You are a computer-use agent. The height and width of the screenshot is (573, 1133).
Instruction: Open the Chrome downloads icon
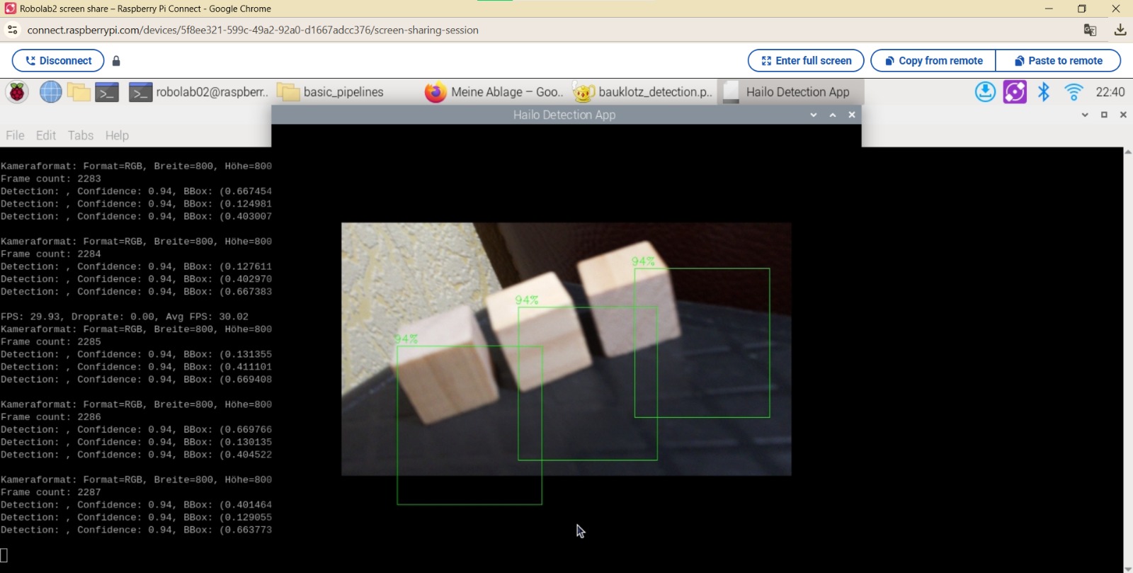(x=1120, y=30)
